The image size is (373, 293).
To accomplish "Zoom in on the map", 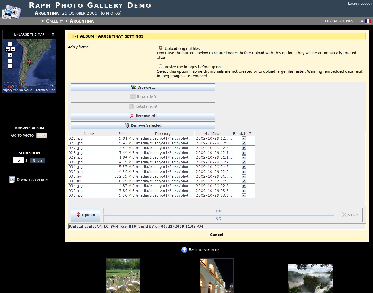I will pyautogui.click(x=10, y=61).
